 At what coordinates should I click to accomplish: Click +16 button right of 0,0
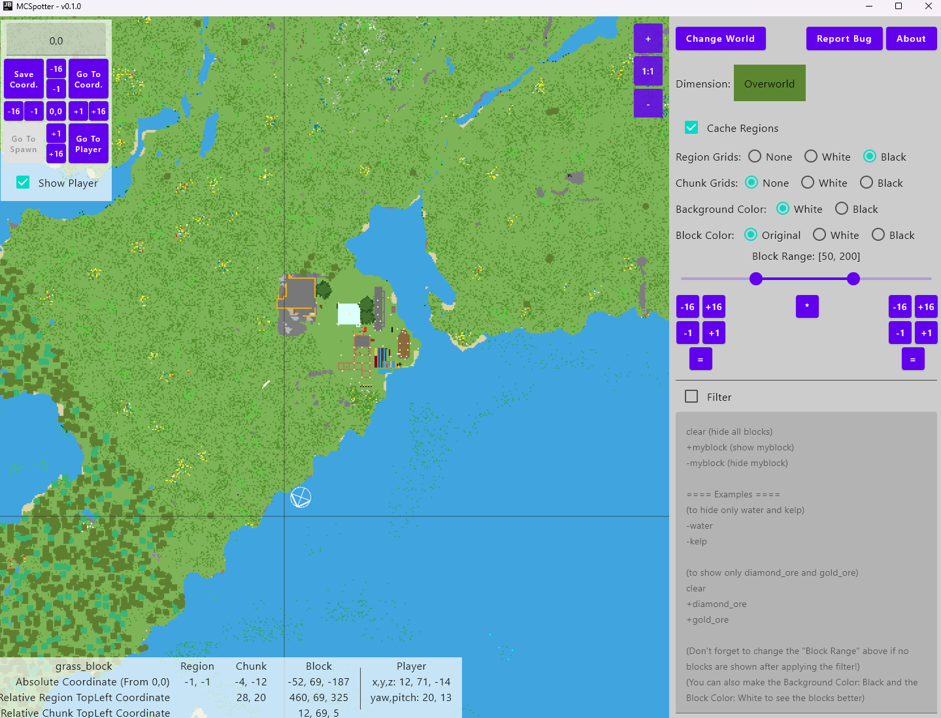coord(99,112)
